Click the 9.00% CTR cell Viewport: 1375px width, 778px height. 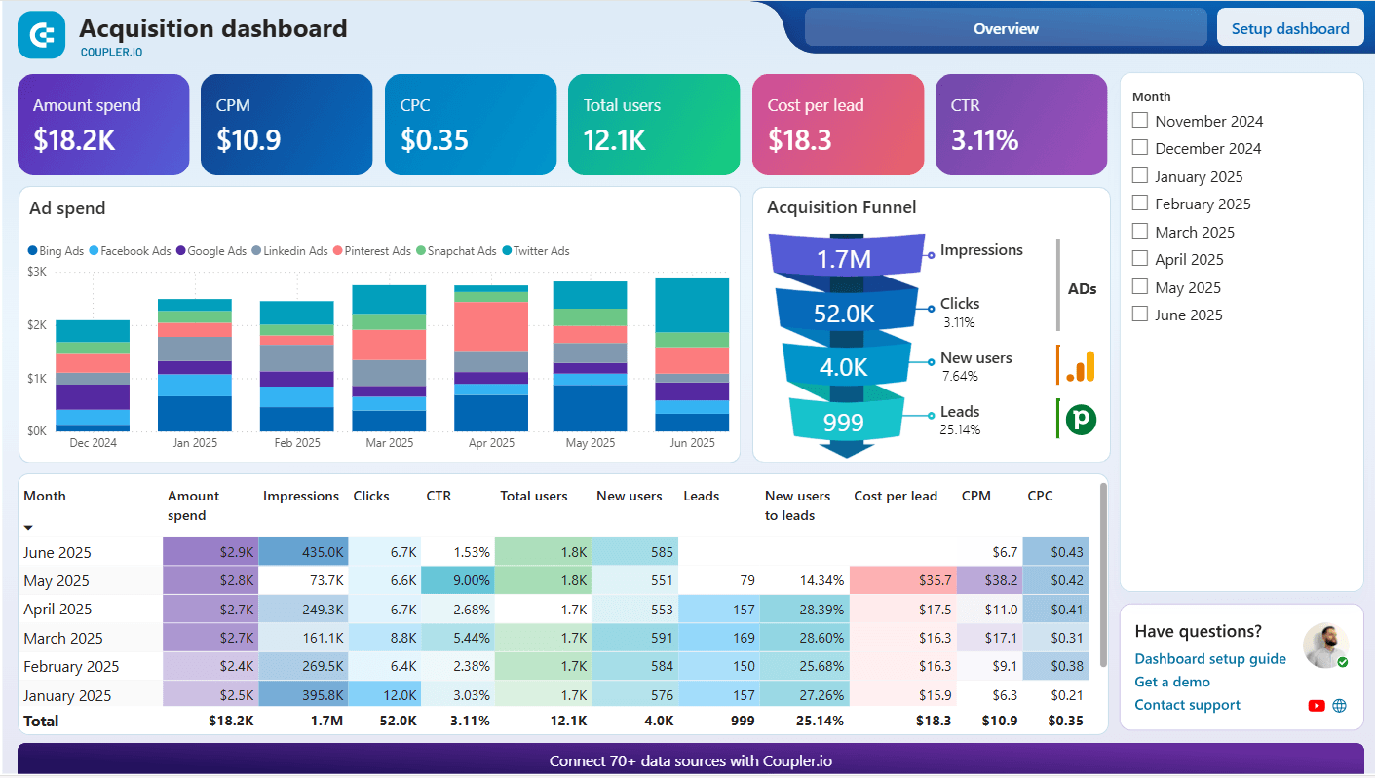tap(458, 580)
